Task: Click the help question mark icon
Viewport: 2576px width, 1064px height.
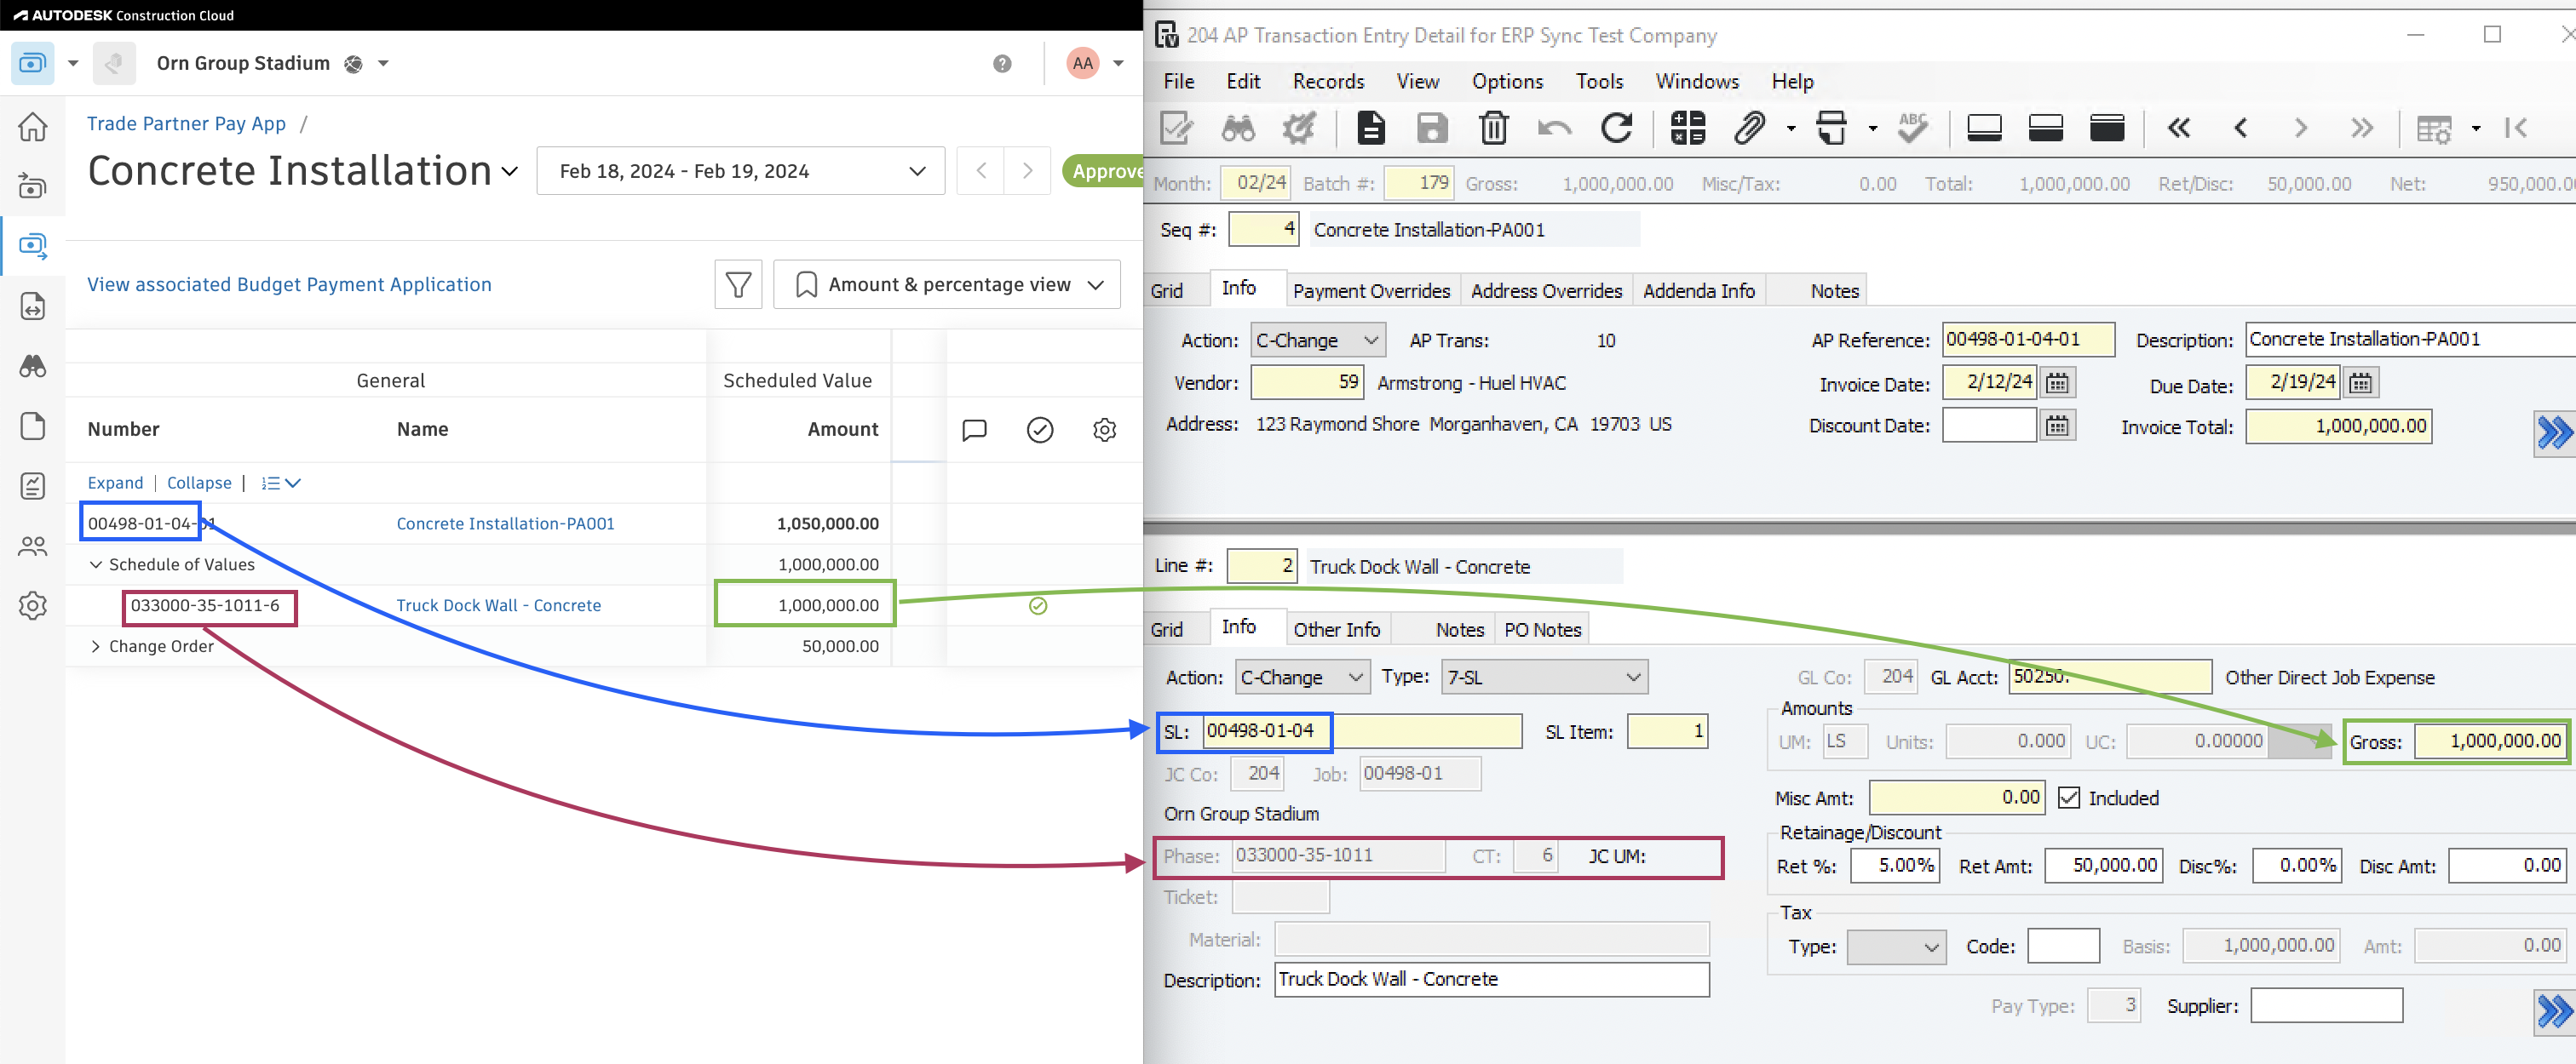Action: pyautogui.click(x=1002, y=64)
